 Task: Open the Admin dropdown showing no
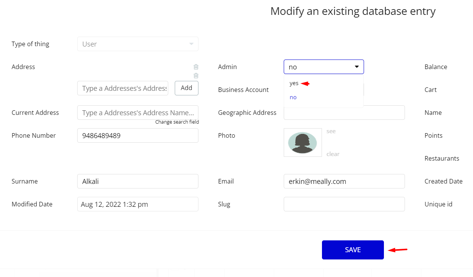point(324,67)
